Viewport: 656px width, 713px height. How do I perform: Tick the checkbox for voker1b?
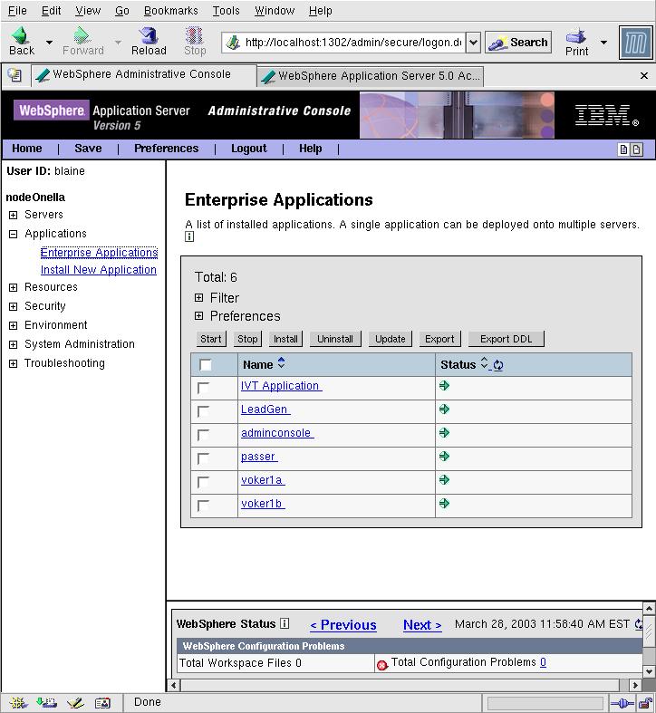tap(203, 506)
